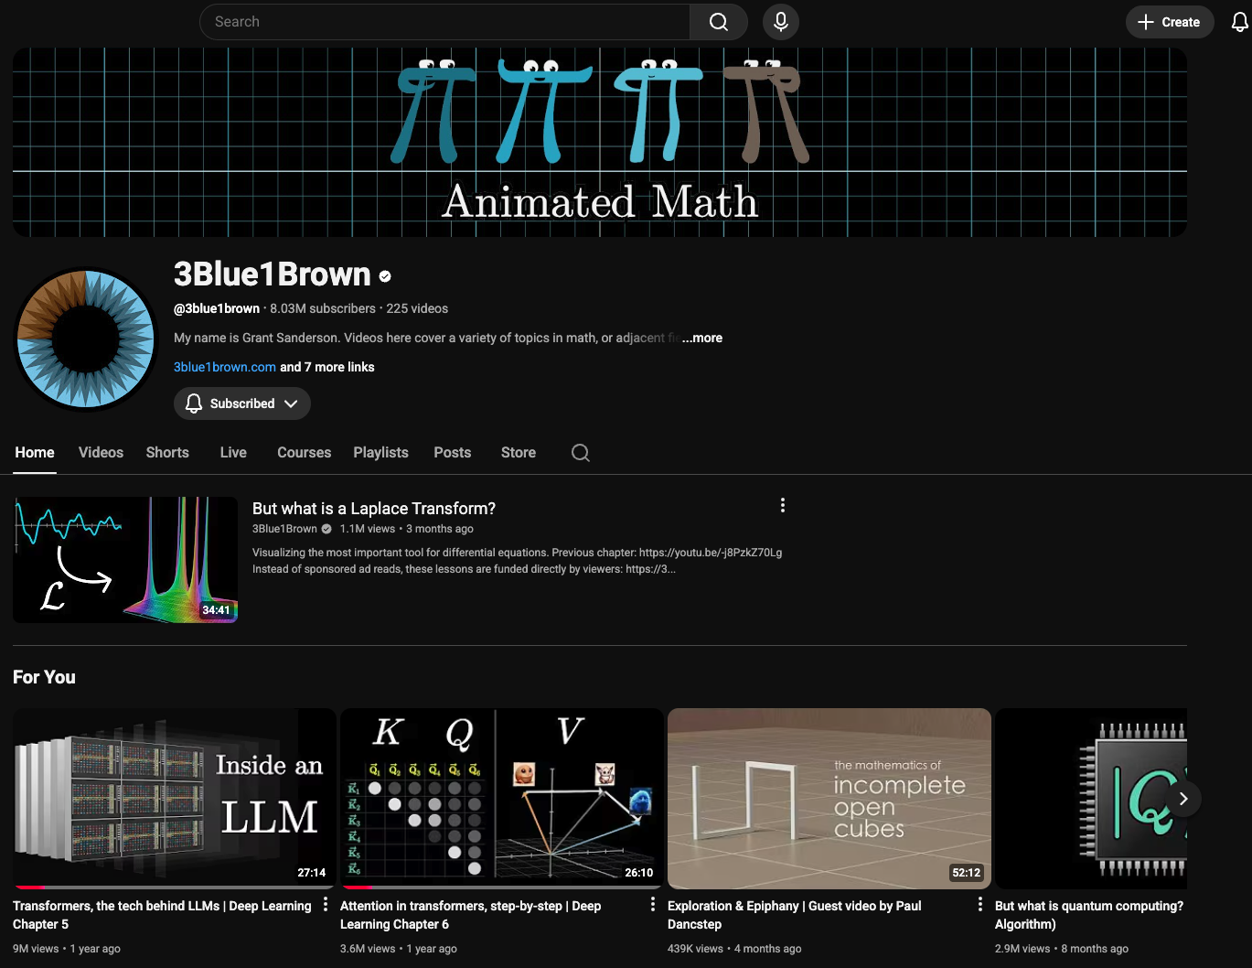Visit the 3blue1brown.com link

[x=225, y=367]
